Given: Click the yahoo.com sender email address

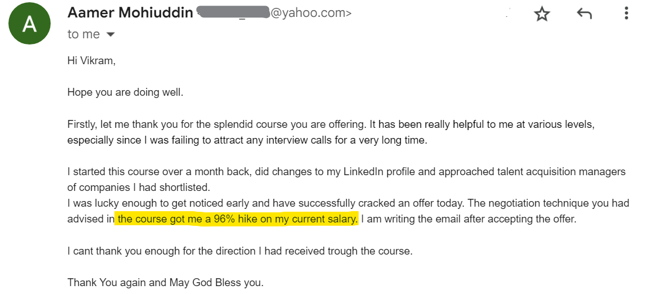Looking at the screenshot, I should tap(311, 14).
